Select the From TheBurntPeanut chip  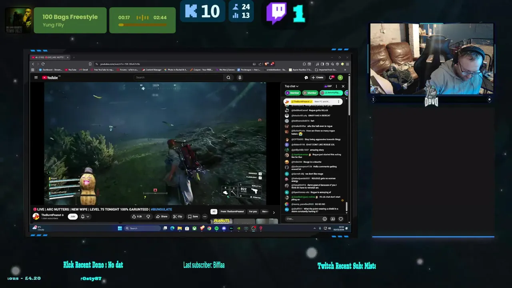click(232, 212)
